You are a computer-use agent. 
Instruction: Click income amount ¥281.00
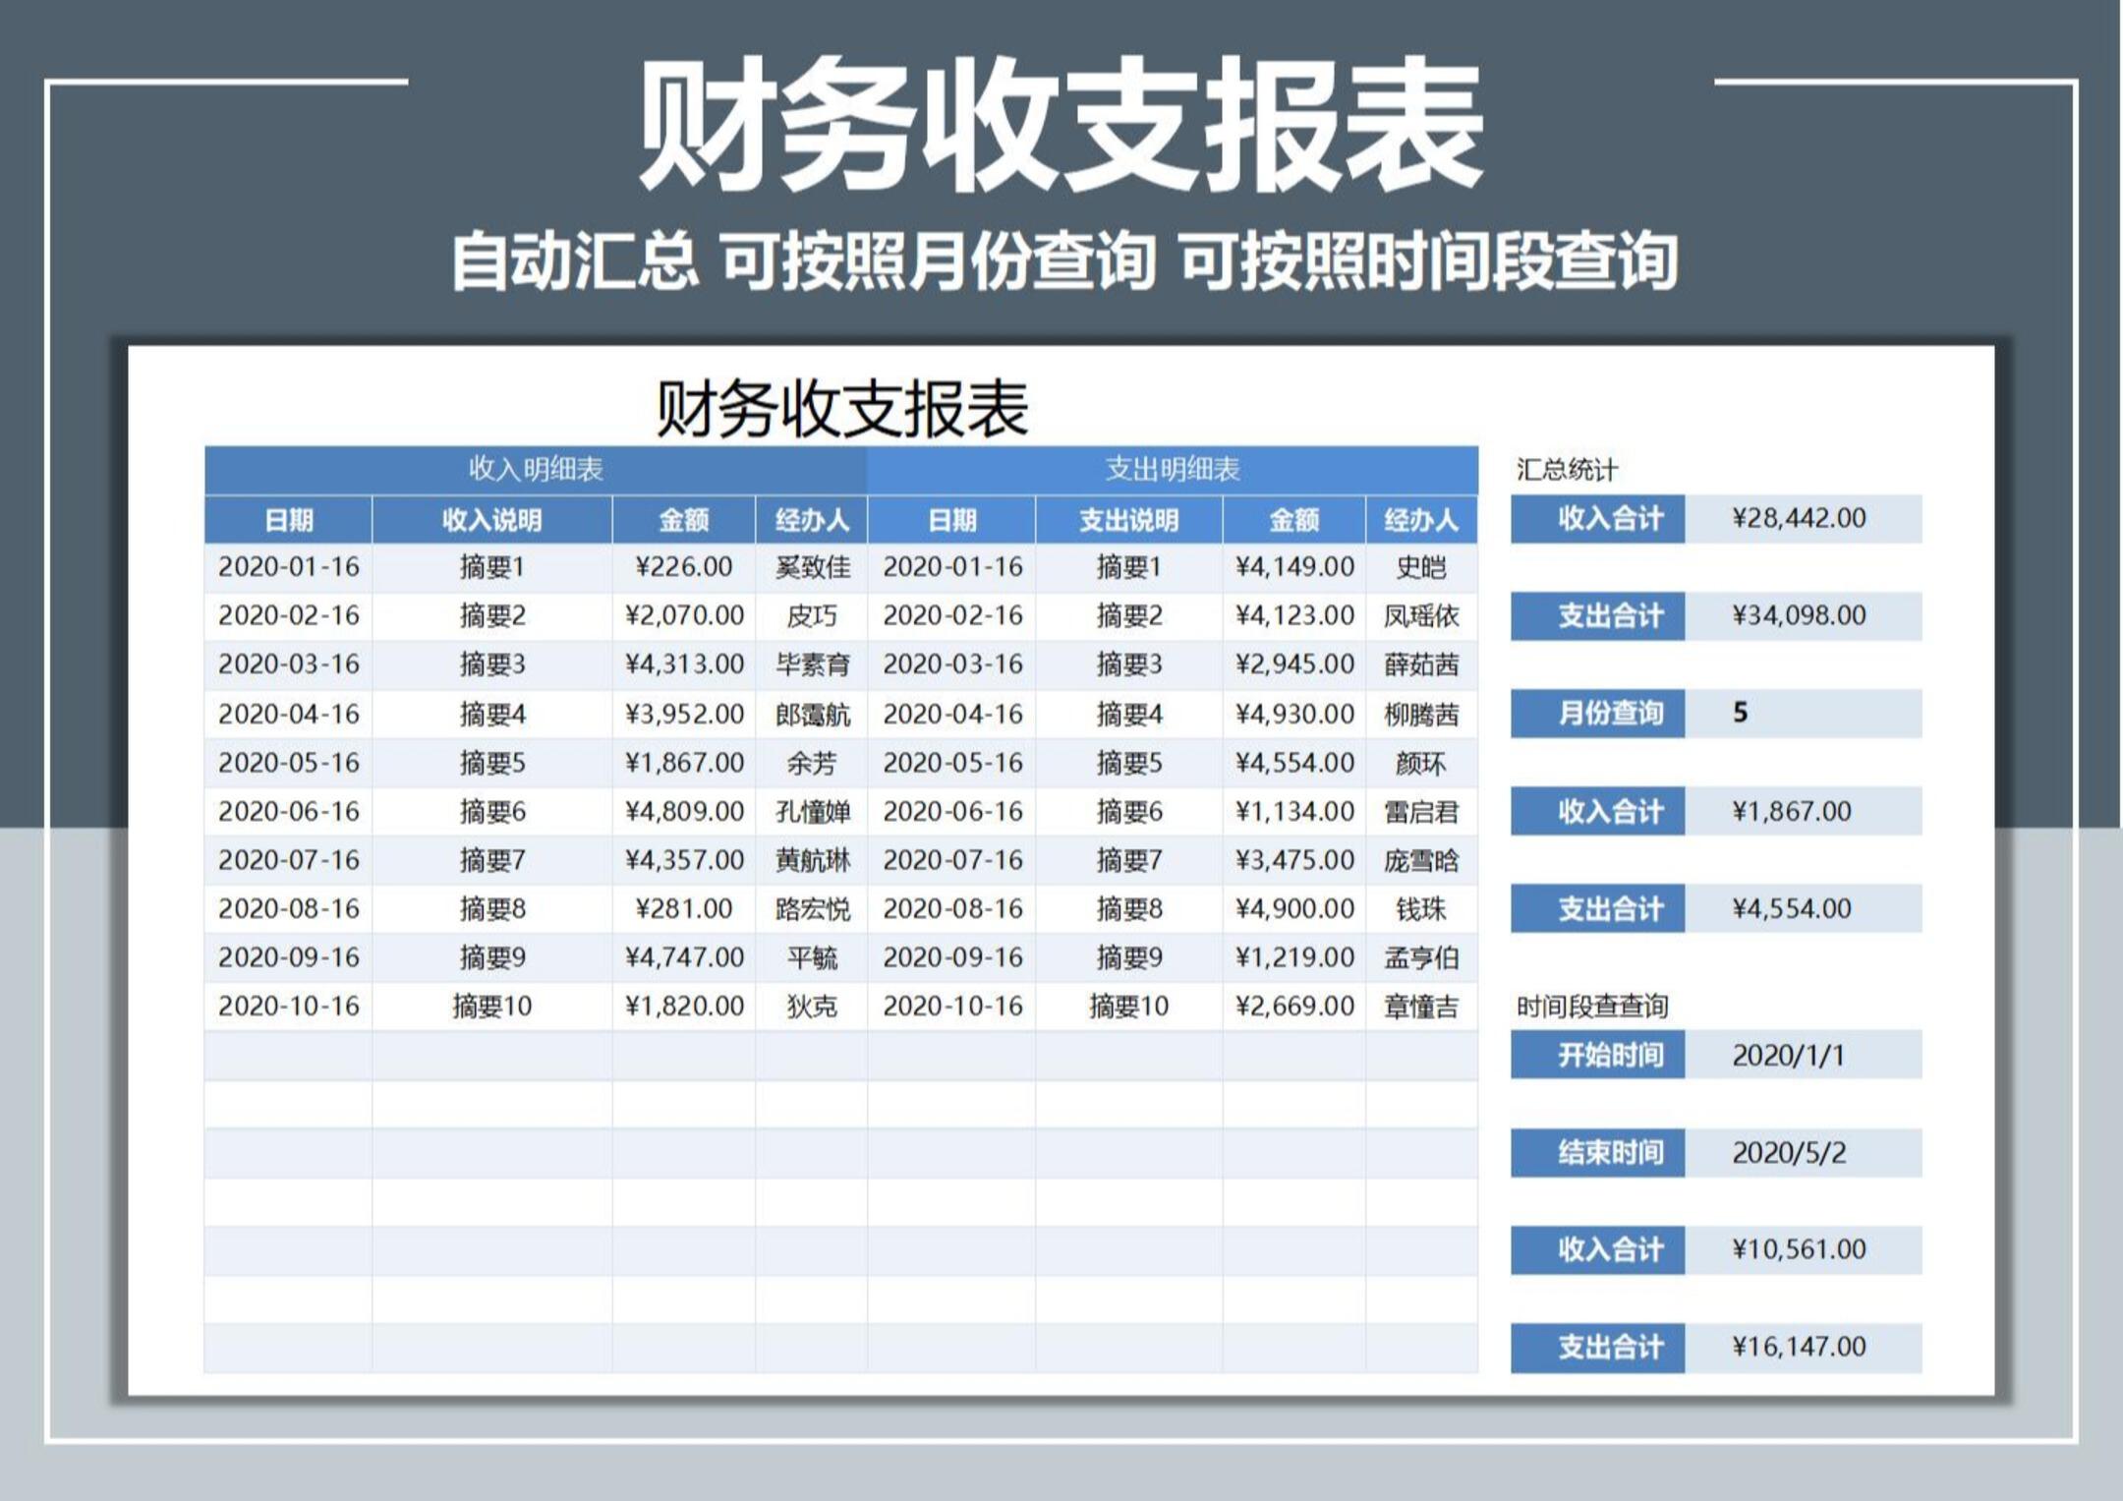(684, 908)
